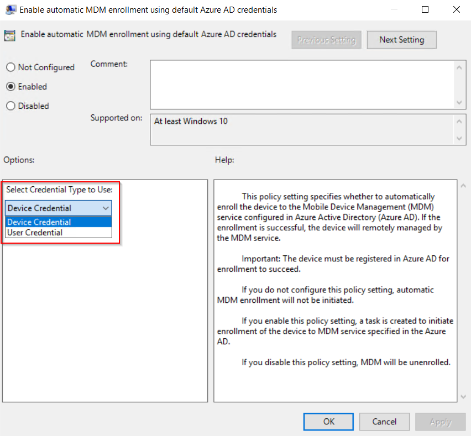Click inside the Comment text box
The width and height of the screenshot is (471, 436).
(x=302, y=85)
